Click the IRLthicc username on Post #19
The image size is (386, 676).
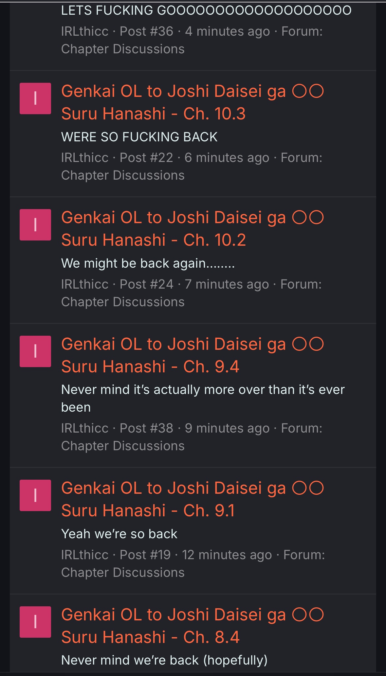(x=84, y=555)
